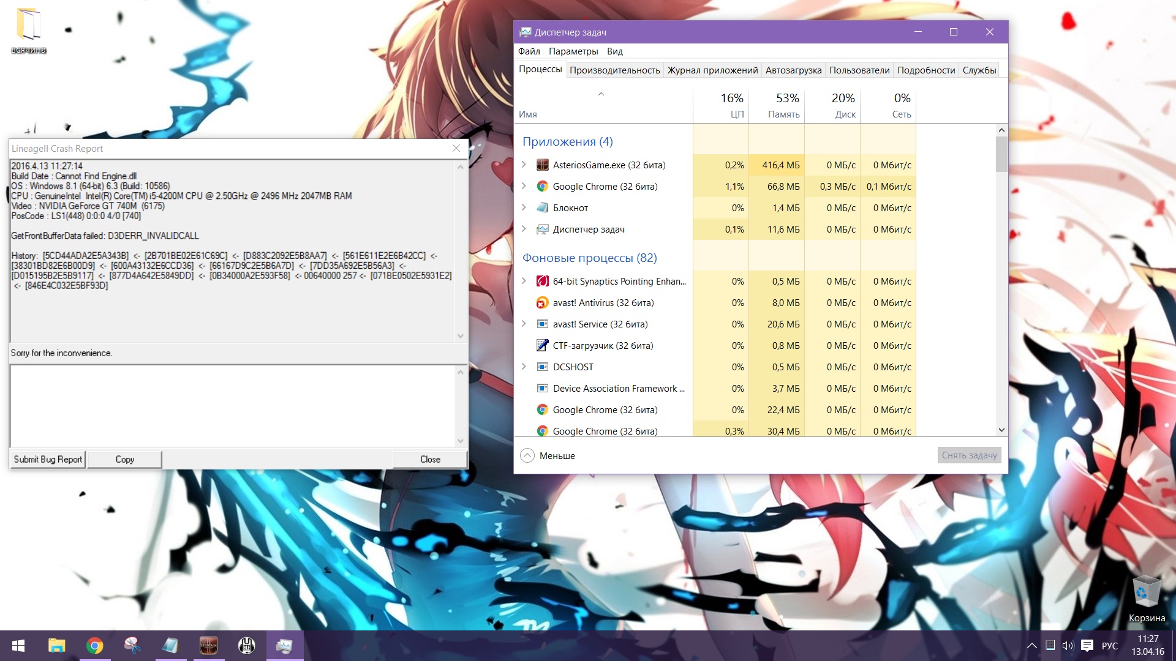Select the 416,4 МБ memory cell
This screenshot has width=1176, height=661.
tap(777, 165)
